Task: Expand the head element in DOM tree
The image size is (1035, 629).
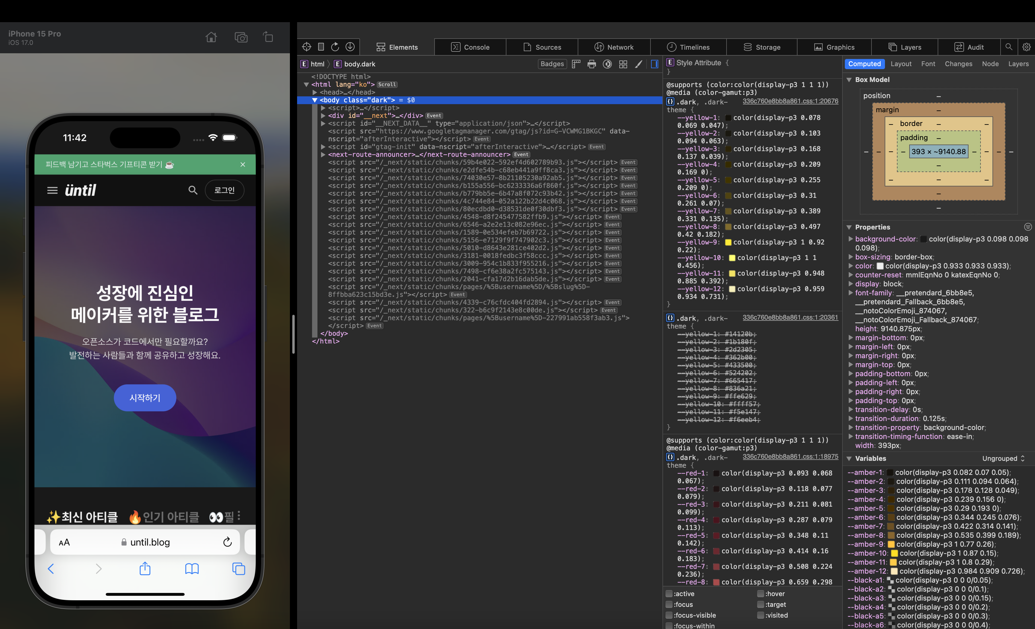Action: click(x=314, y=92)
